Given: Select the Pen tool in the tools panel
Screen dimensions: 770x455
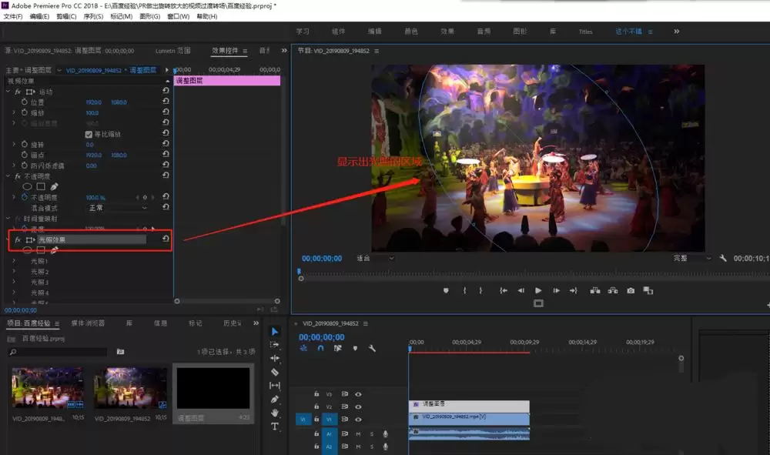Looking at the screenshot, I should click(275, 400).
